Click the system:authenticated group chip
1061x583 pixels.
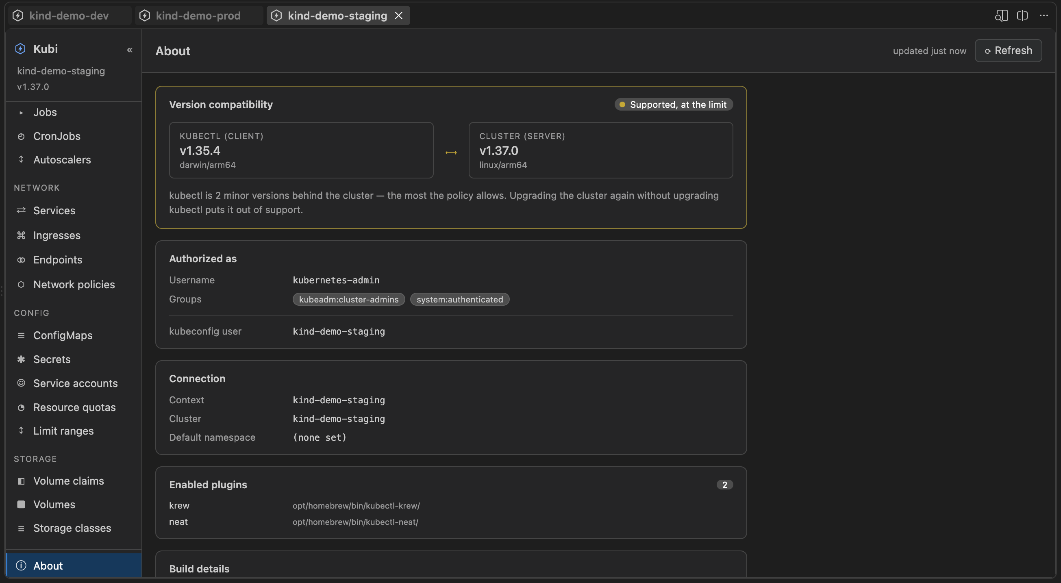click(x=460, y=299)
